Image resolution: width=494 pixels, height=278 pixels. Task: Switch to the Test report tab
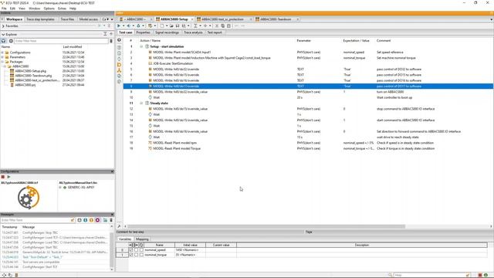coord(215,32)
